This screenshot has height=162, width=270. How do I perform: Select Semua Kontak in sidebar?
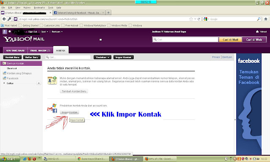pos(21,63)
